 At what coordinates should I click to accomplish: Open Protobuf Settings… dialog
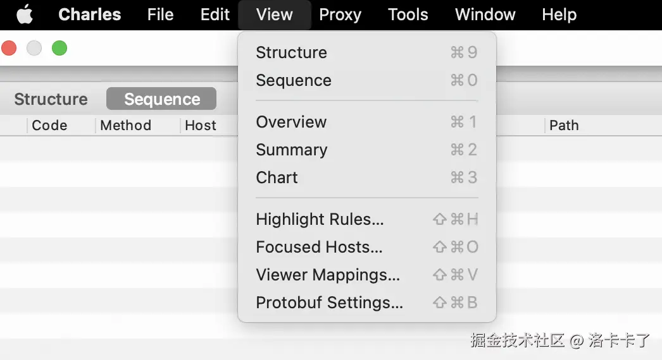367,303
